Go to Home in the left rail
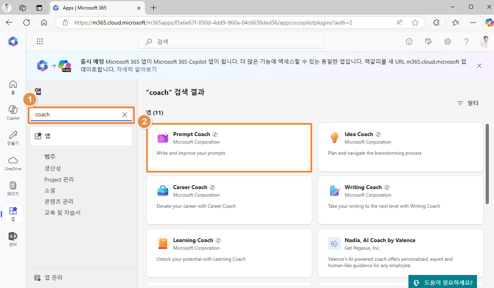This screenshot has height=288, width=494. coord(13,87)
